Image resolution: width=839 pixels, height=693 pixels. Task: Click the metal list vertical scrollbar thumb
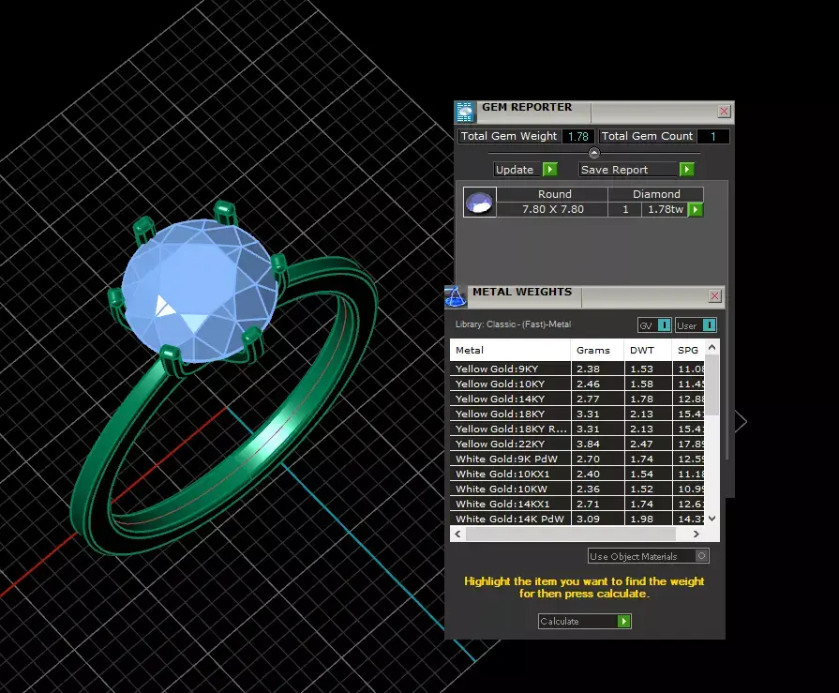coord(712,384)
